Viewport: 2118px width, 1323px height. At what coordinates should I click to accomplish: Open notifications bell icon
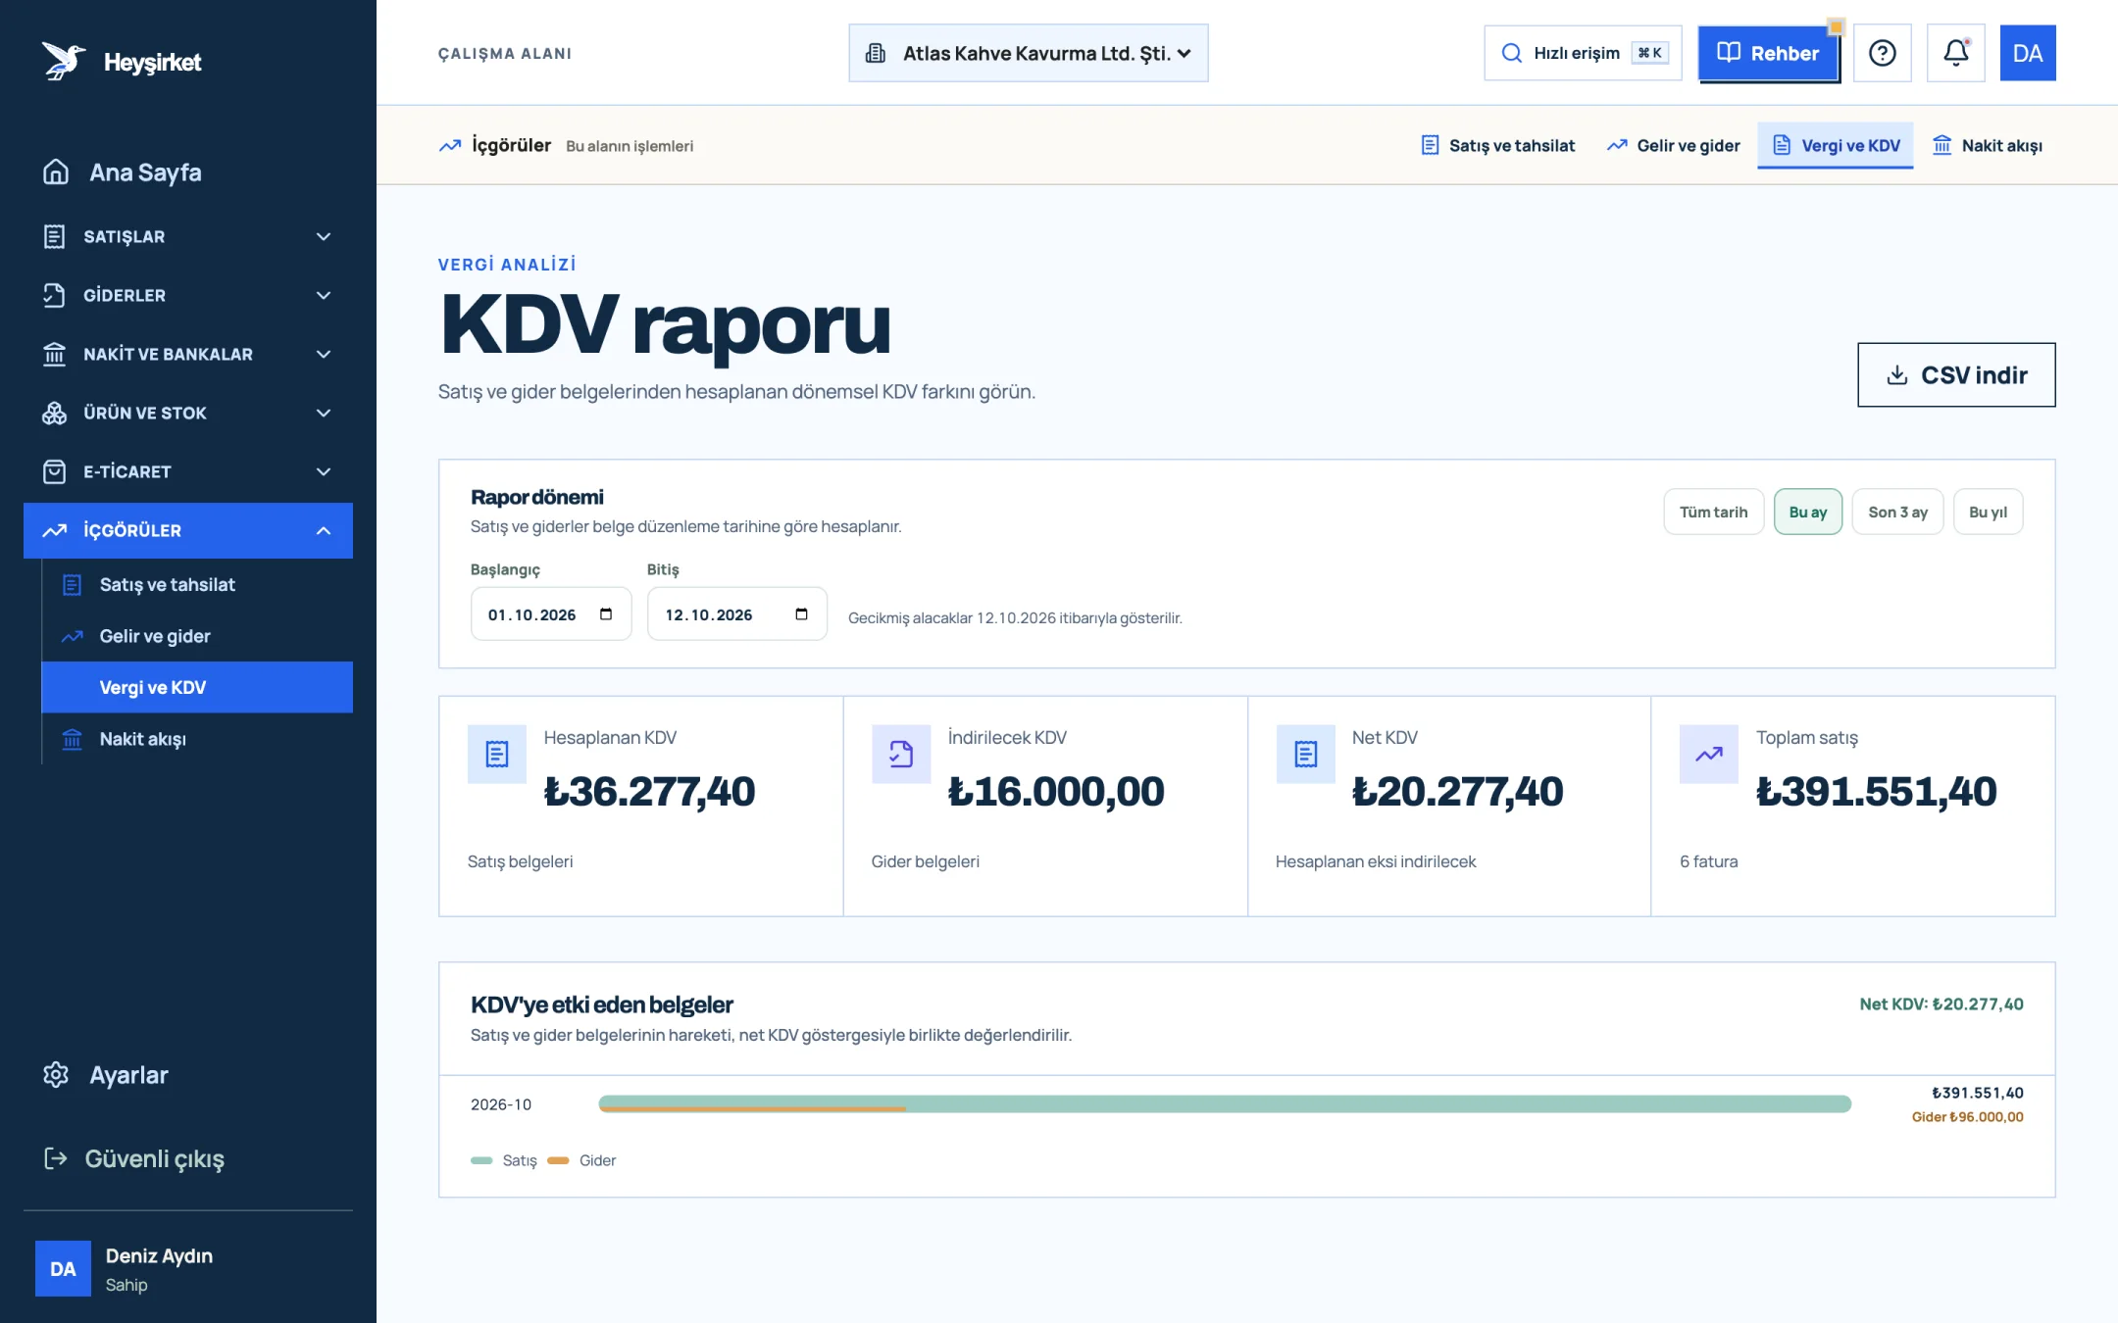1955,53
